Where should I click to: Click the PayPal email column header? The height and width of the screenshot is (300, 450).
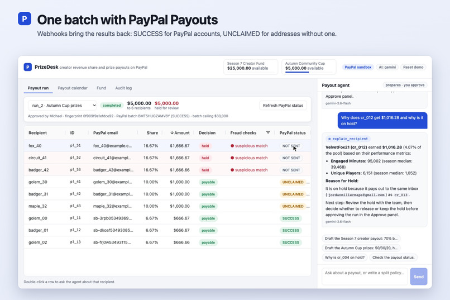106,132
